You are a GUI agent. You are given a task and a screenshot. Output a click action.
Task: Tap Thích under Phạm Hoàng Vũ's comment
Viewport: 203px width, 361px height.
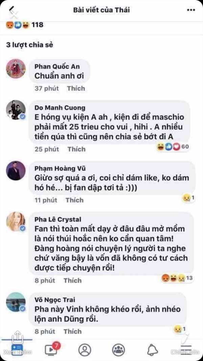[74, 200]
